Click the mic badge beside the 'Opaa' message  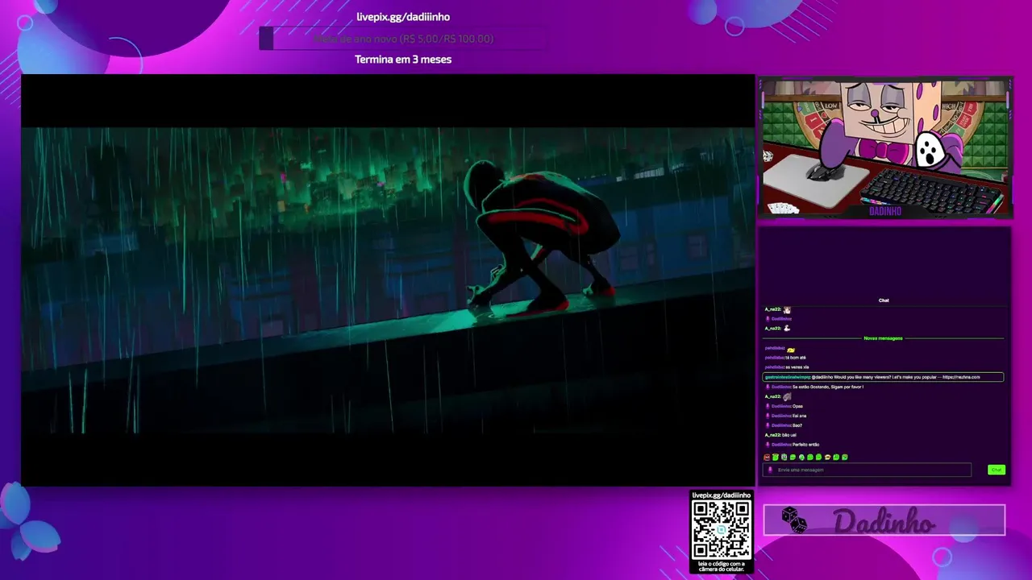[768, 406]
